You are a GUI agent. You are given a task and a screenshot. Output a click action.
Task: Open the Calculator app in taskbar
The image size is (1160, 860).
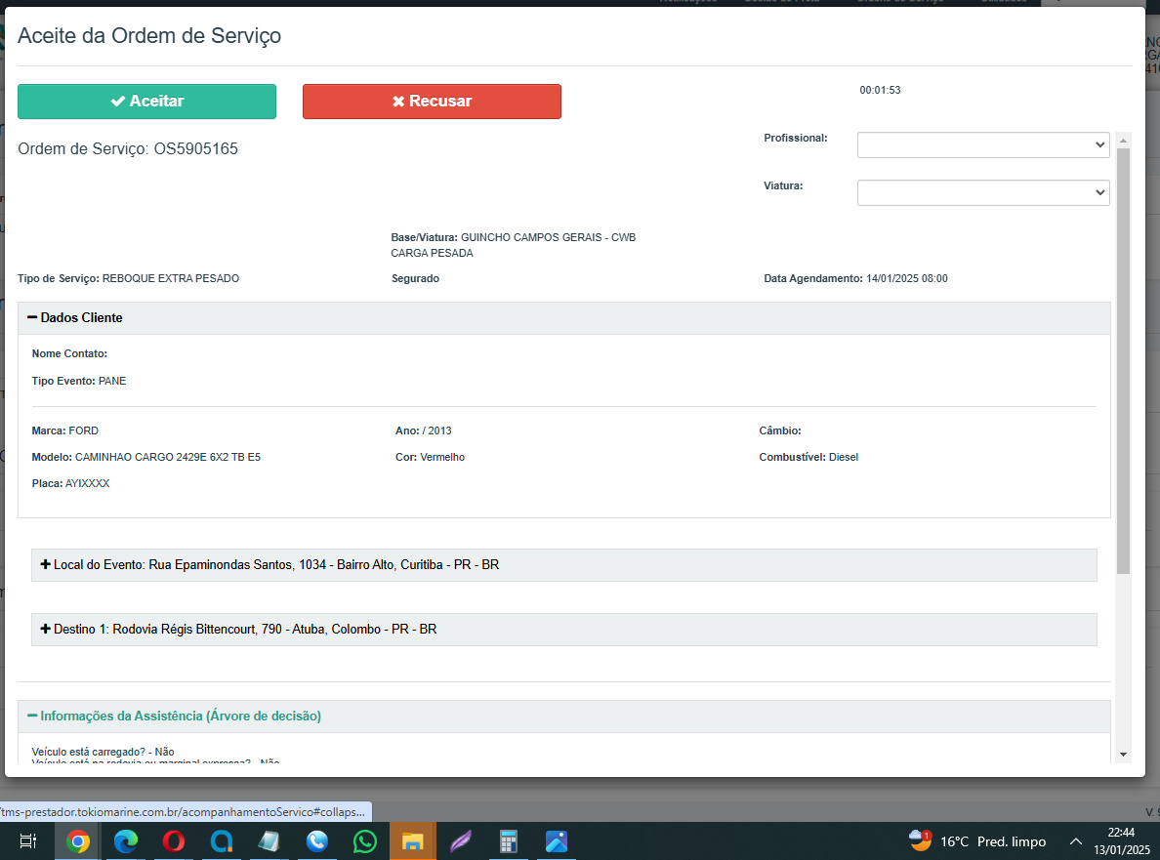508,841
